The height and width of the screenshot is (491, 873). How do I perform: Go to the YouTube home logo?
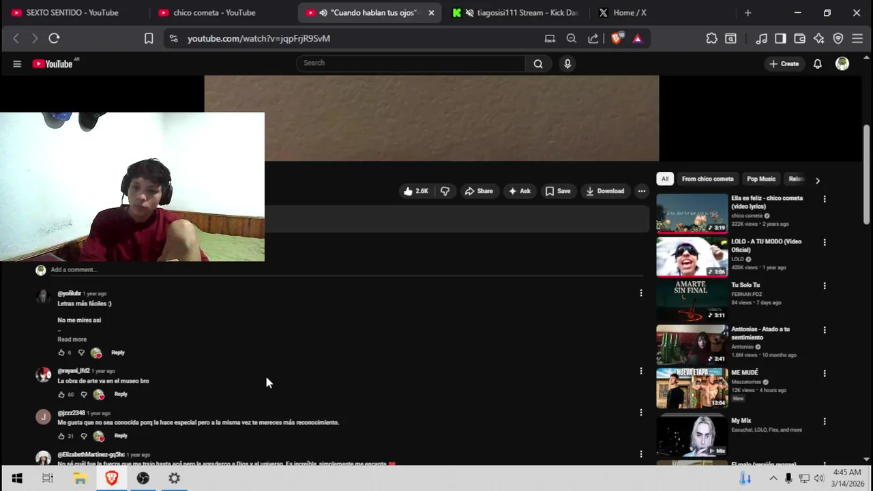(53, 63)
